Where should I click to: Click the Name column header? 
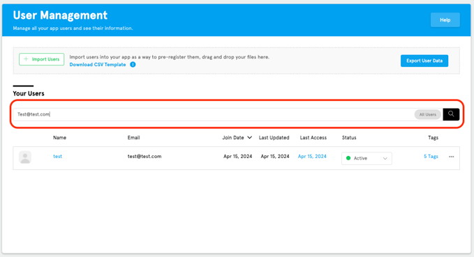[x=59, y=137]
